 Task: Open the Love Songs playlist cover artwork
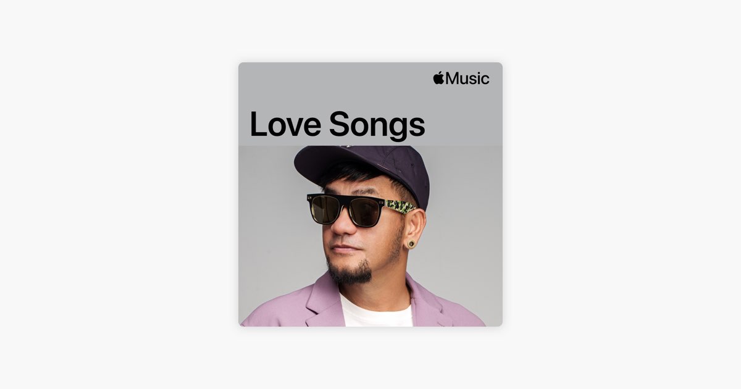(371, 194)
